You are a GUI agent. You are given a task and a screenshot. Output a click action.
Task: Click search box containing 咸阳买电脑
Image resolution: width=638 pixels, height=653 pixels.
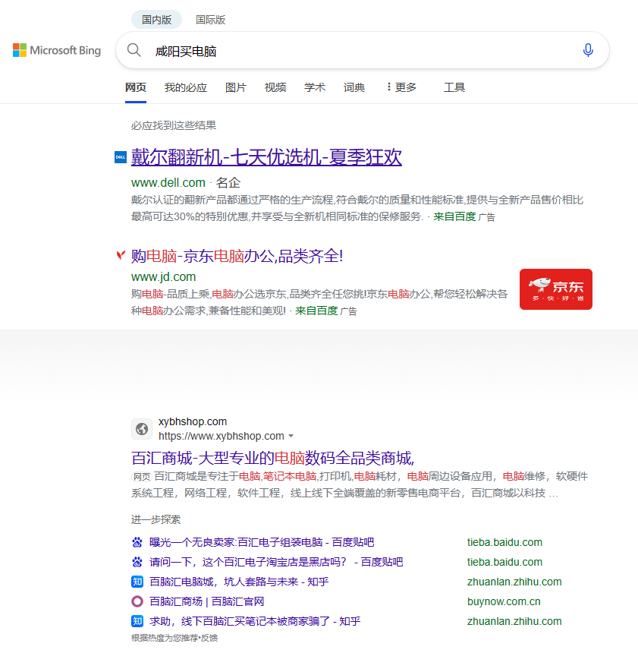[362, 50]
